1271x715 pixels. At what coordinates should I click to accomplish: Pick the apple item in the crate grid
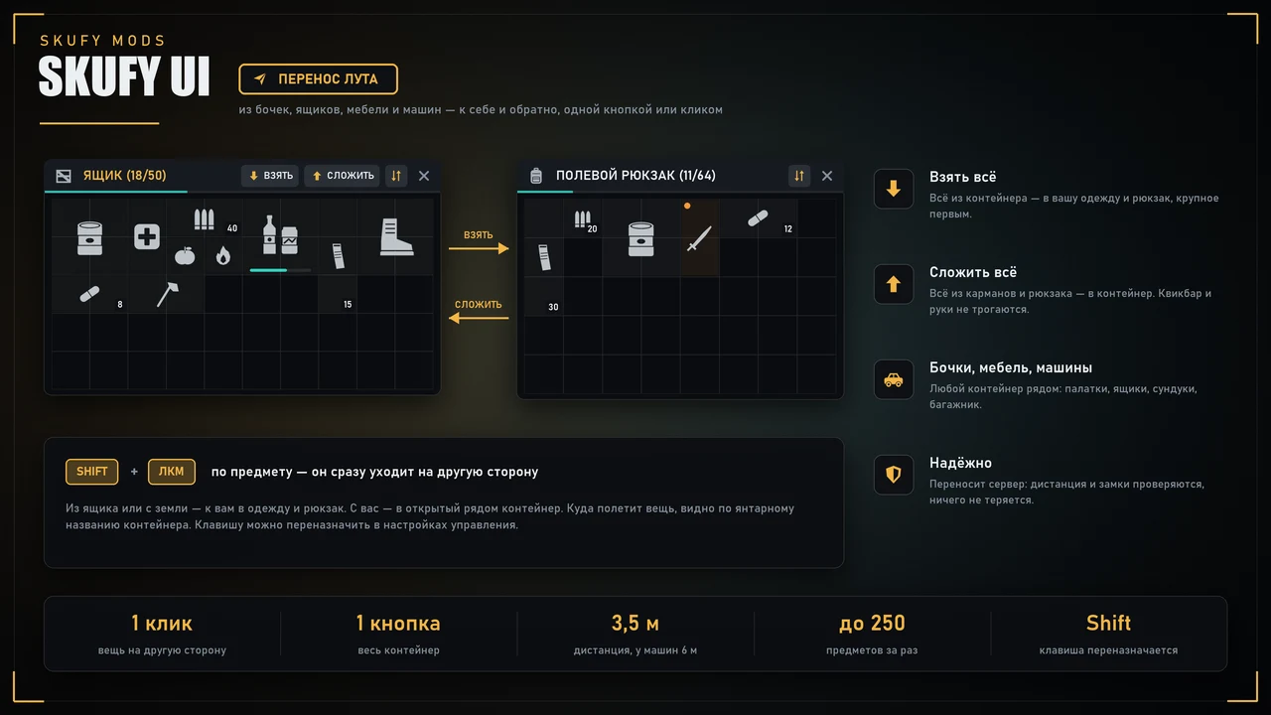pyautogui.click(x=185, y=256)
